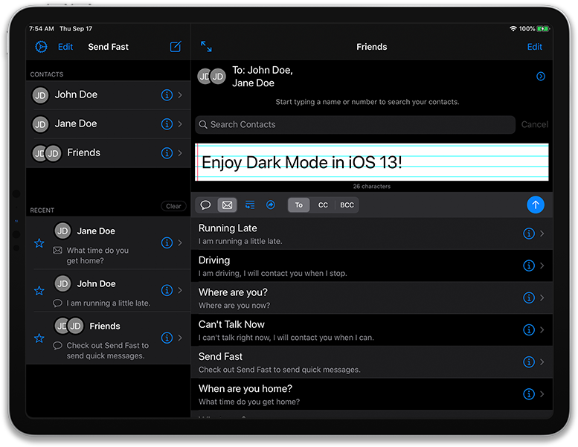Image resolution: width=578 pixels, height=447 pixels.
Task: Open recent 'Check out Send Fast' message
Action: tap(108, 338)
